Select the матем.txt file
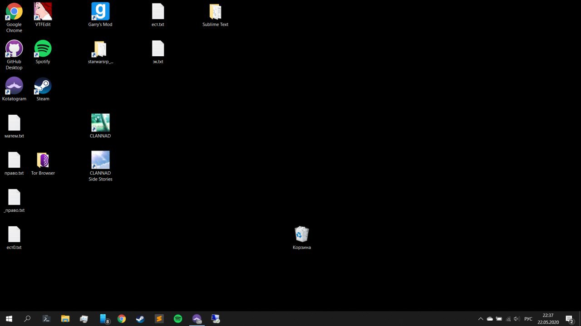 [14, 126]
